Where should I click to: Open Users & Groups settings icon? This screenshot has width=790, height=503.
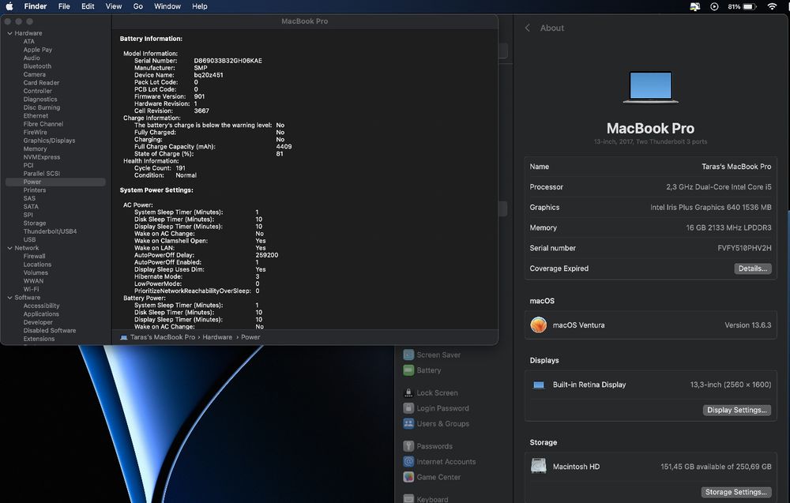pos(408,423)
